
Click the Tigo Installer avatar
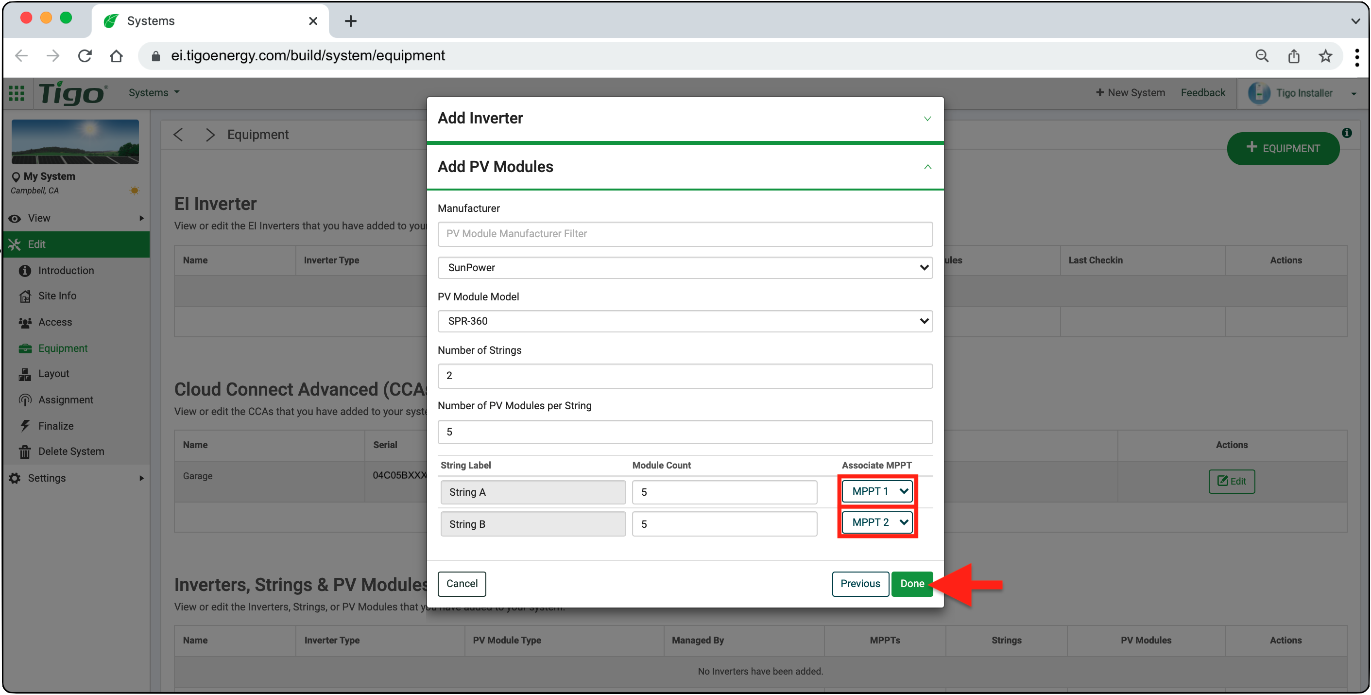click(1259, 93)
